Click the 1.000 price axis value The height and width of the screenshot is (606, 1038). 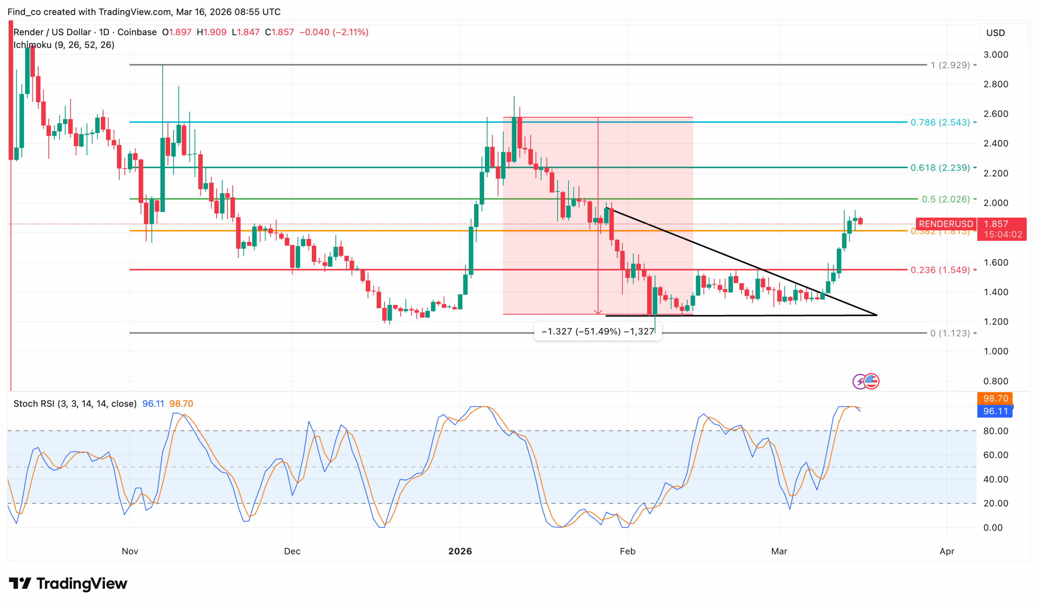pos(996,351)
